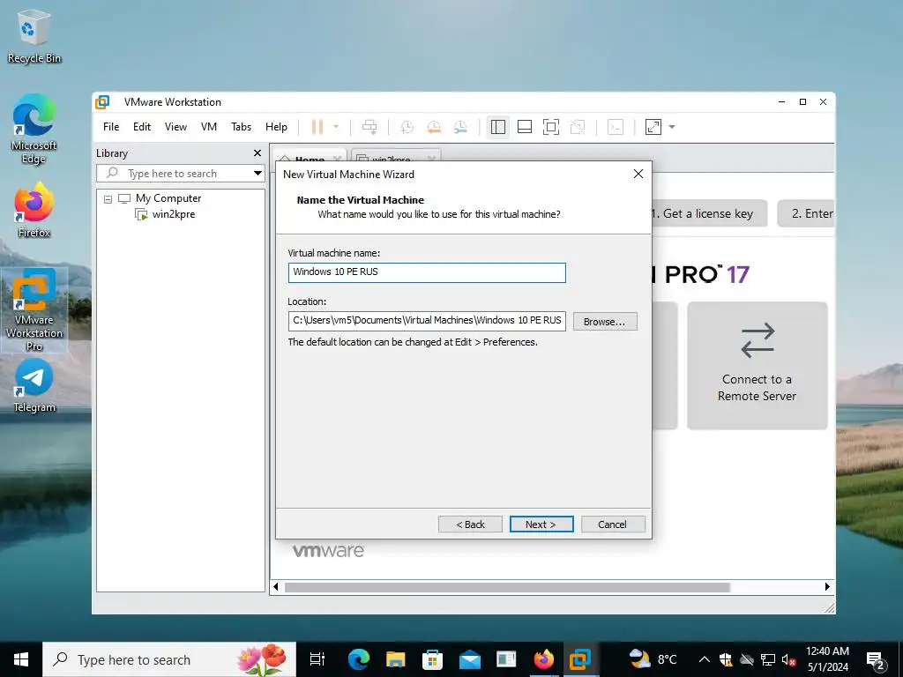Click the Get a license key button

click(709, 213)
